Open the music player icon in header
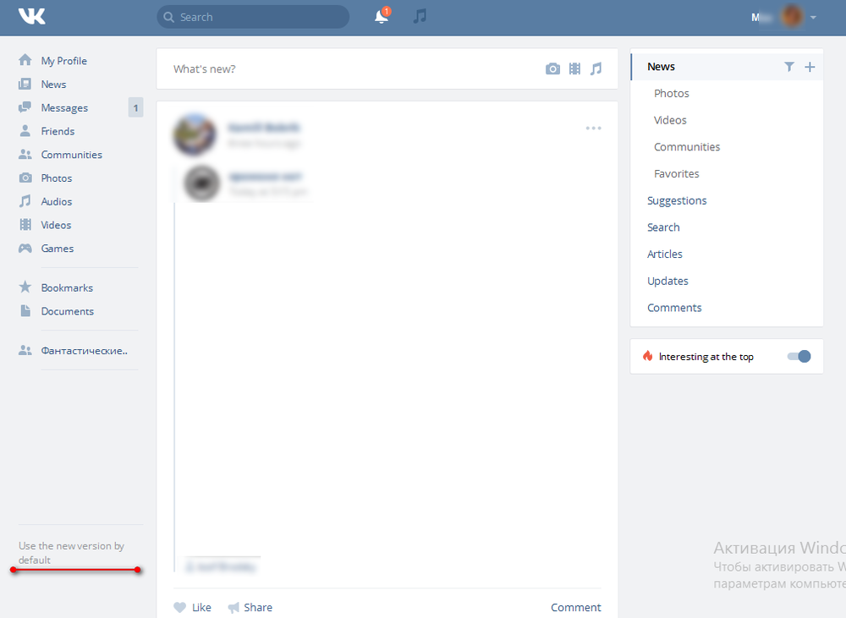The height and width of the screenshot is (618, 846). 420,16
